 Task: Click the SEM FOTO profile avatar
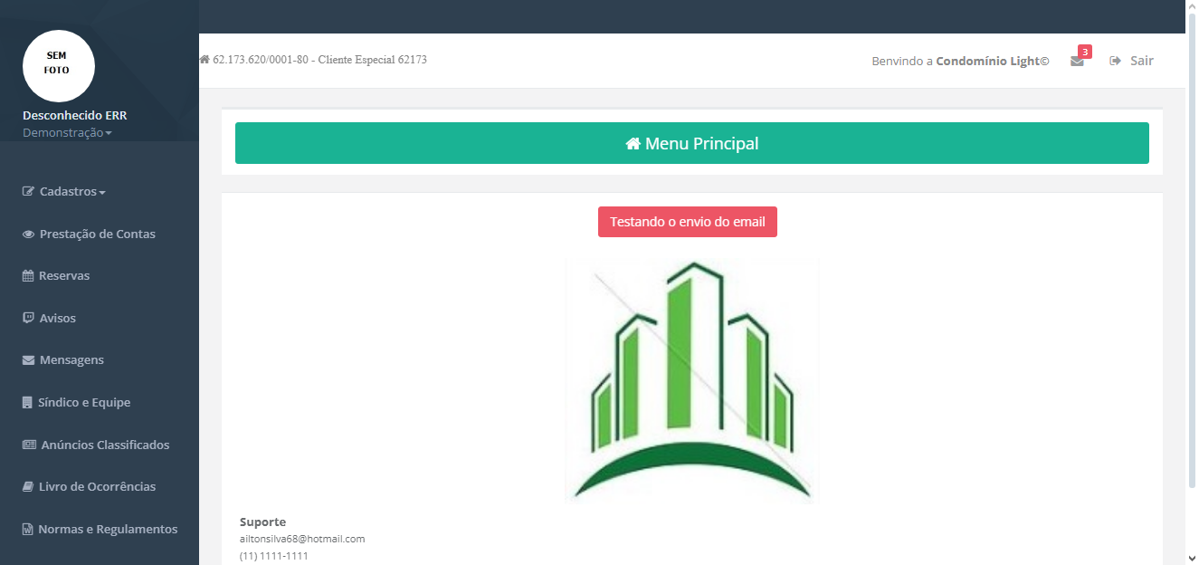click(x=58, y=66)
